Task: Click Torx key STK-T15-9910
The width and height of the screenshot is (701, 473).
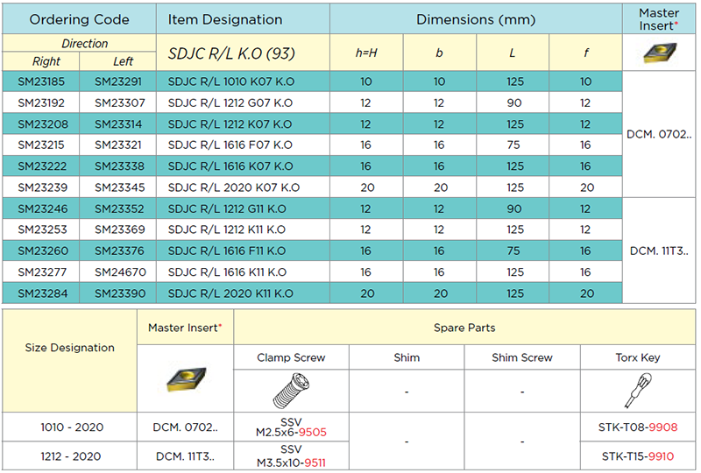Action: pos(638,456)
